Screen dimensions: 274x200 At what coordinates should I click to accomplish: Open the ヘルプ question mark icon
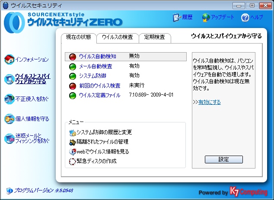245,18
